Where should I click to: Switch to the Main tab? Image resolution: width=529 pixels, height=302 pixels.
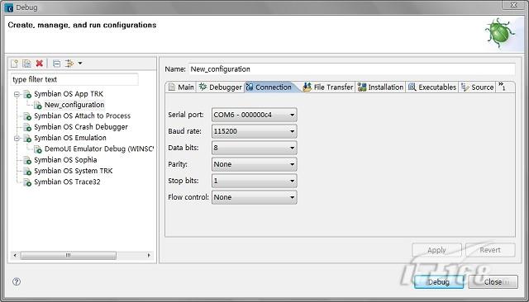[x=181, y=87]
